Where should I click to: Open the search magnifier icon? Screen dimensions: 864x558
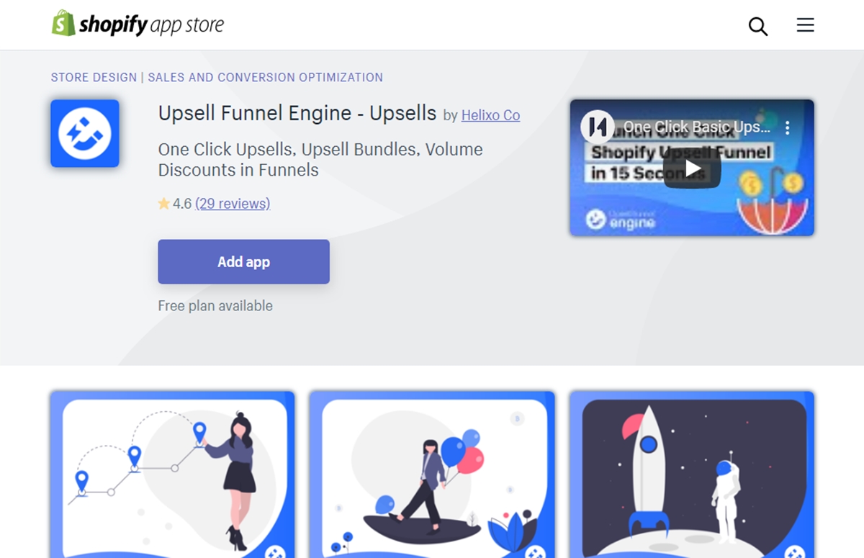[758, 27]
